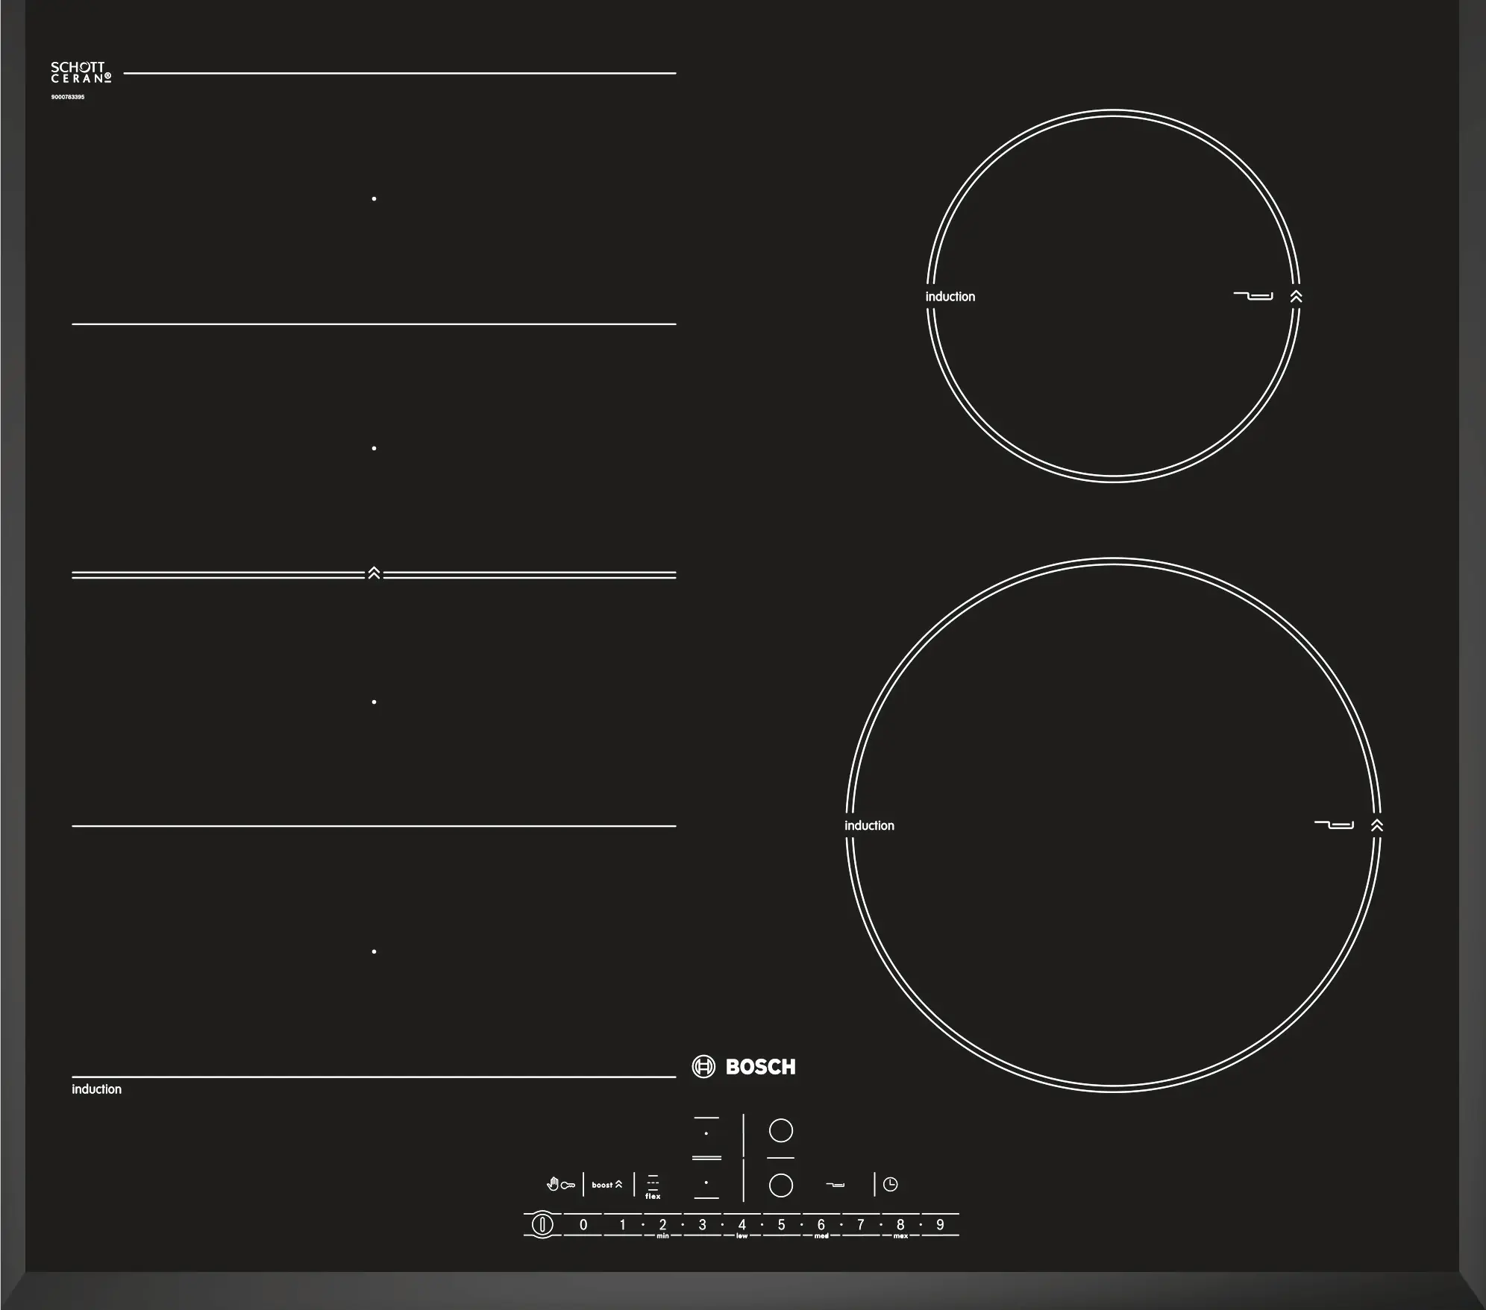Image resolution: width=1486 pixels, height=1310 pixels.
Task: Tap the flex zone divider chevron
Action: pos(374,573)
